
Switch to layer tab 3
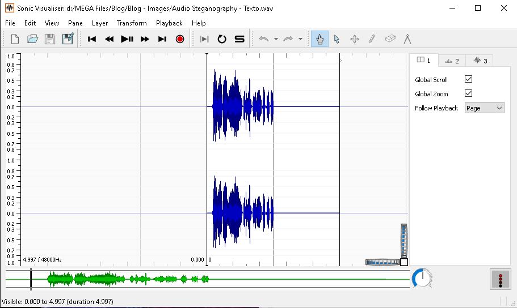[480, 61]
